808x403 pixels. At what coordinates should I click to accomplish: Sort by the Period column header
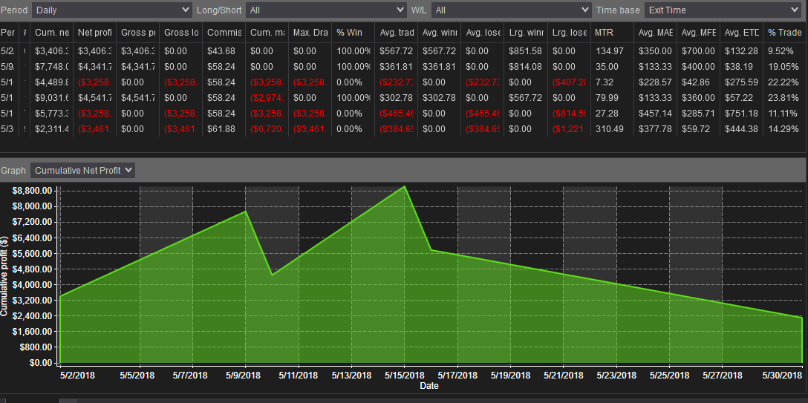click(7, 33)
